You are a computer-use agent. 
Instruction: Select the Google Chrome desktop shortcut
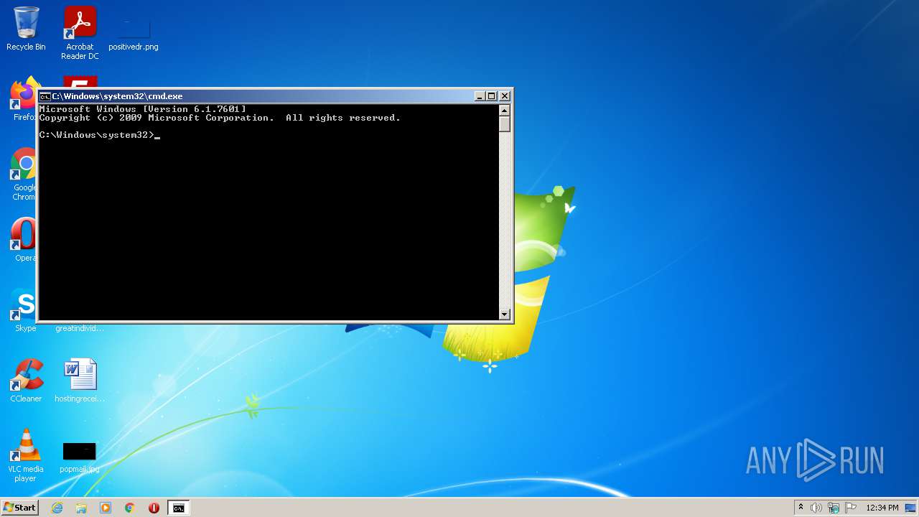[24, 174]
